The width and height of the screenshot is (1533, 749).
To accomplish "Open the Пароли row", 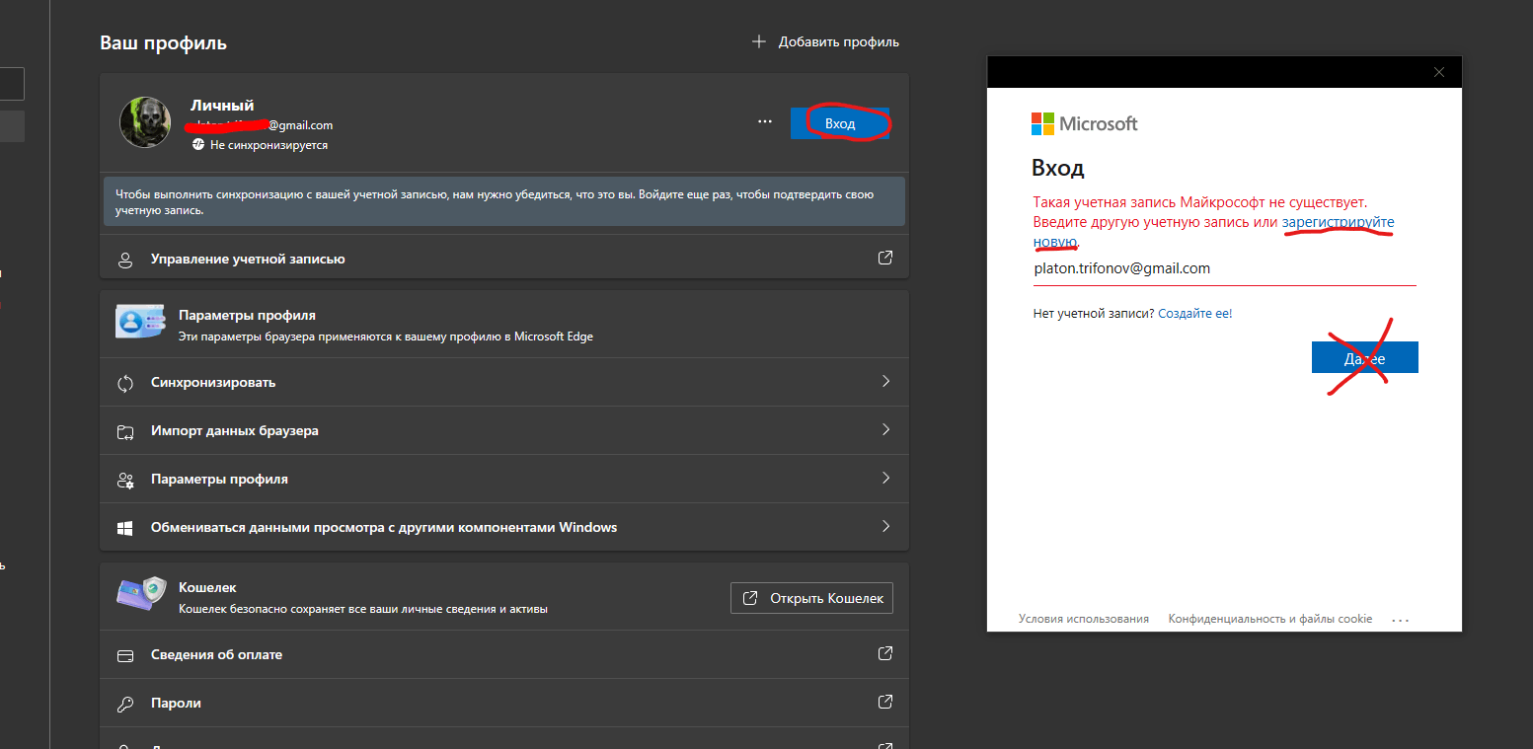I will (x=504, y=703).
